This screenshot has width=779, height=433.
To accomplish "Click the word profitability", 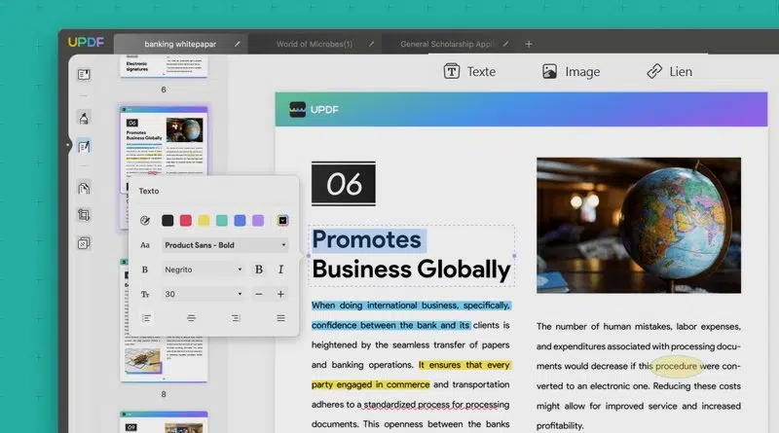I will (560, 425).
